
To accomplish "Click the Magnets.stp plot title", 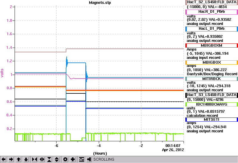I will click(x=100, y=3).
